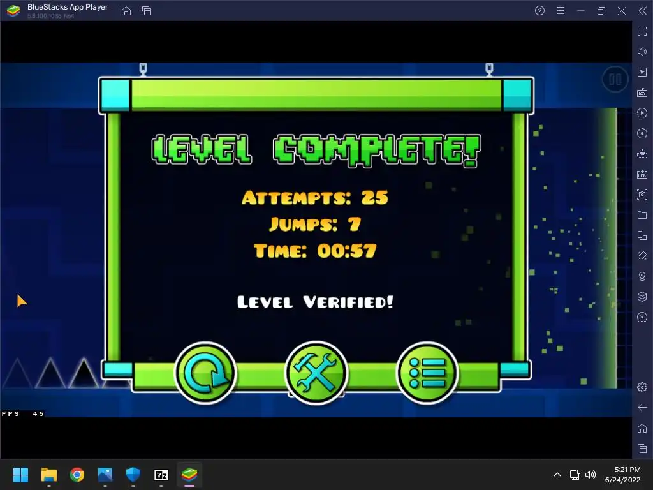Open BlueStacks settings gear in sidebar
Viewport: 653px width, 490px height.
tap(642, 387)
